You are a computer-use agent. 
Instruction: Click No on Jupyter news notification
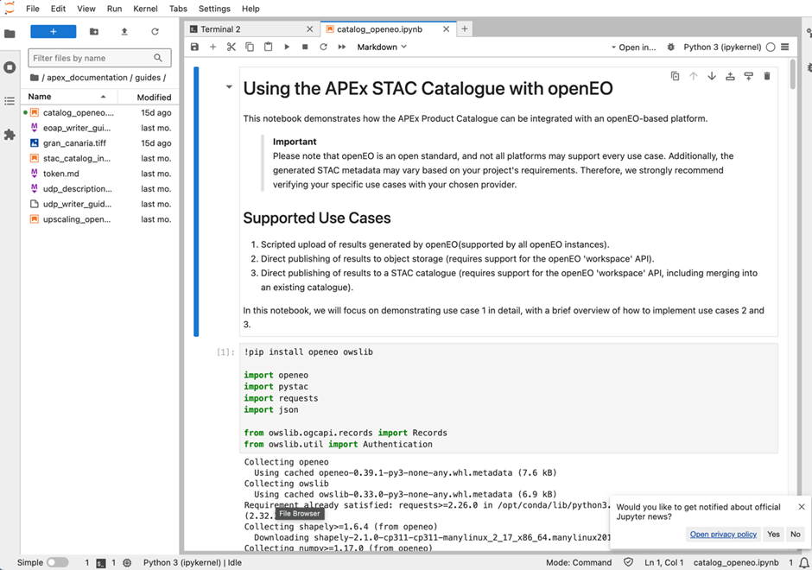pos(796,535)
